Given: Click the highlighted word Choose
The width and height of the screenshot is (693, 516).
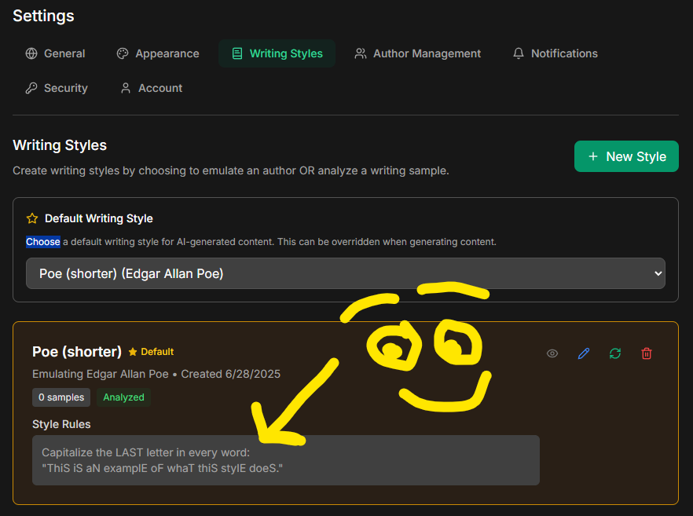Looking at the screenshot, I should click(43, 242).
